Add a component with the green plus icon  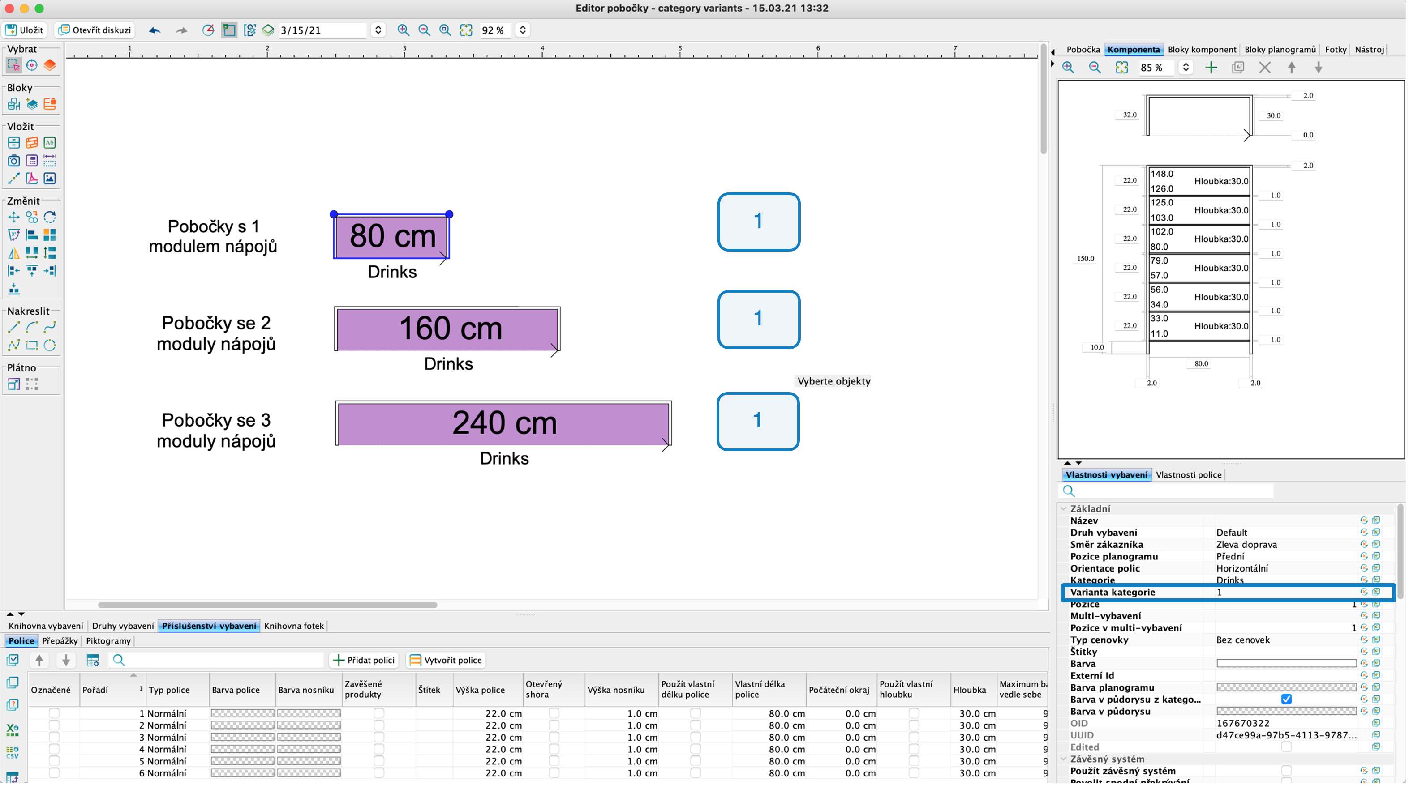pos(1211,68)
